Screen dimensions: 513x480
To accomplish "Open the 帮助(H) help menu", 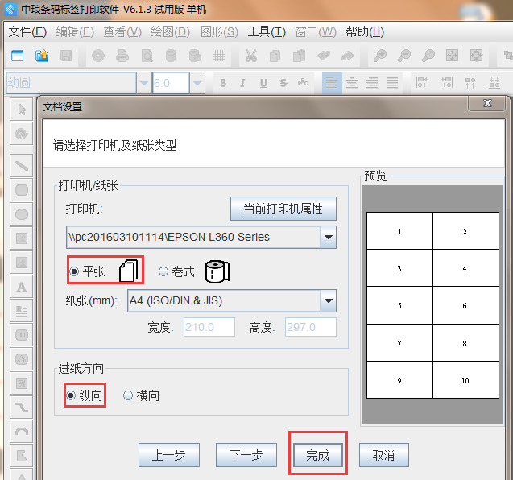I will (364, 31).
